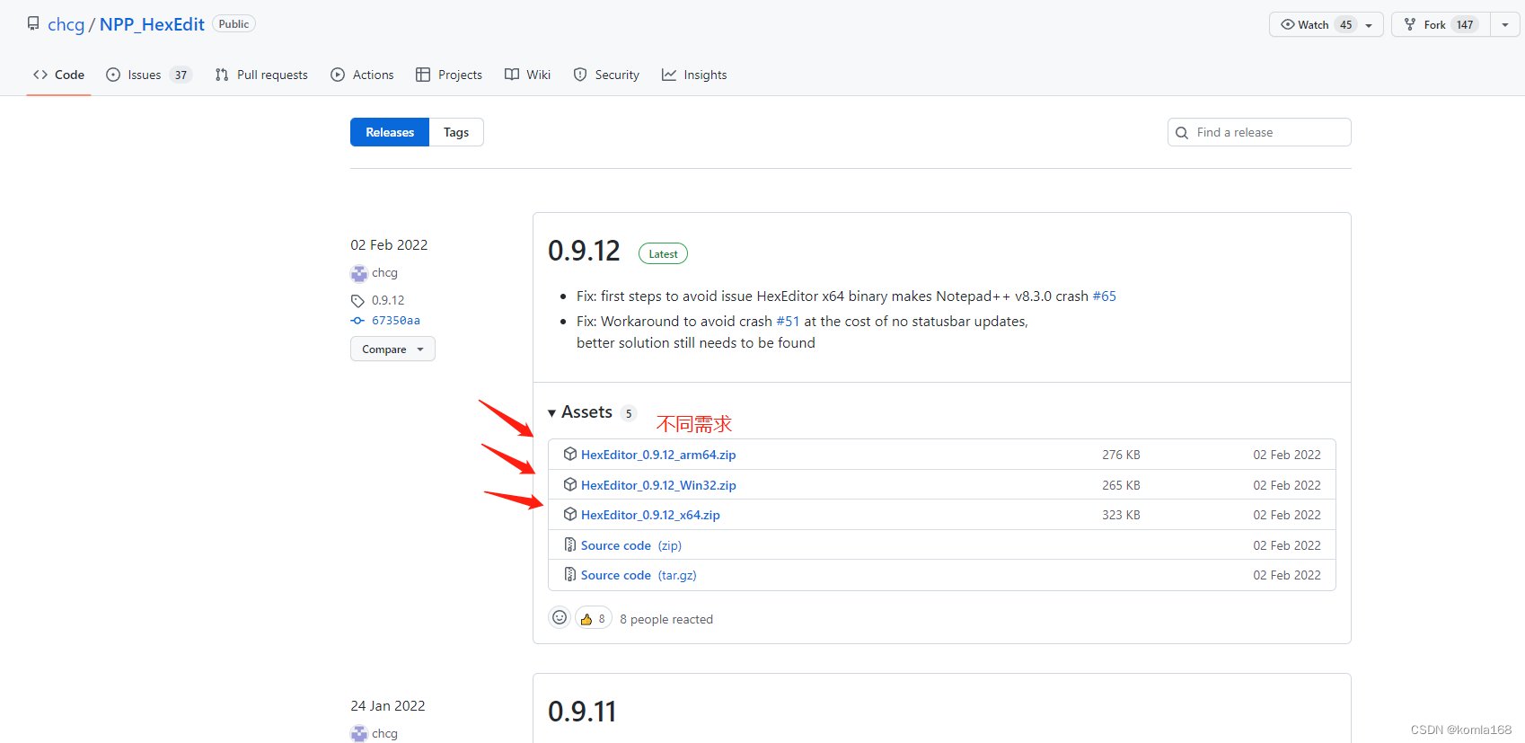Open the 0.9.12 release title
Viewport: 1525px width, 743px height.
pos(584,251)
